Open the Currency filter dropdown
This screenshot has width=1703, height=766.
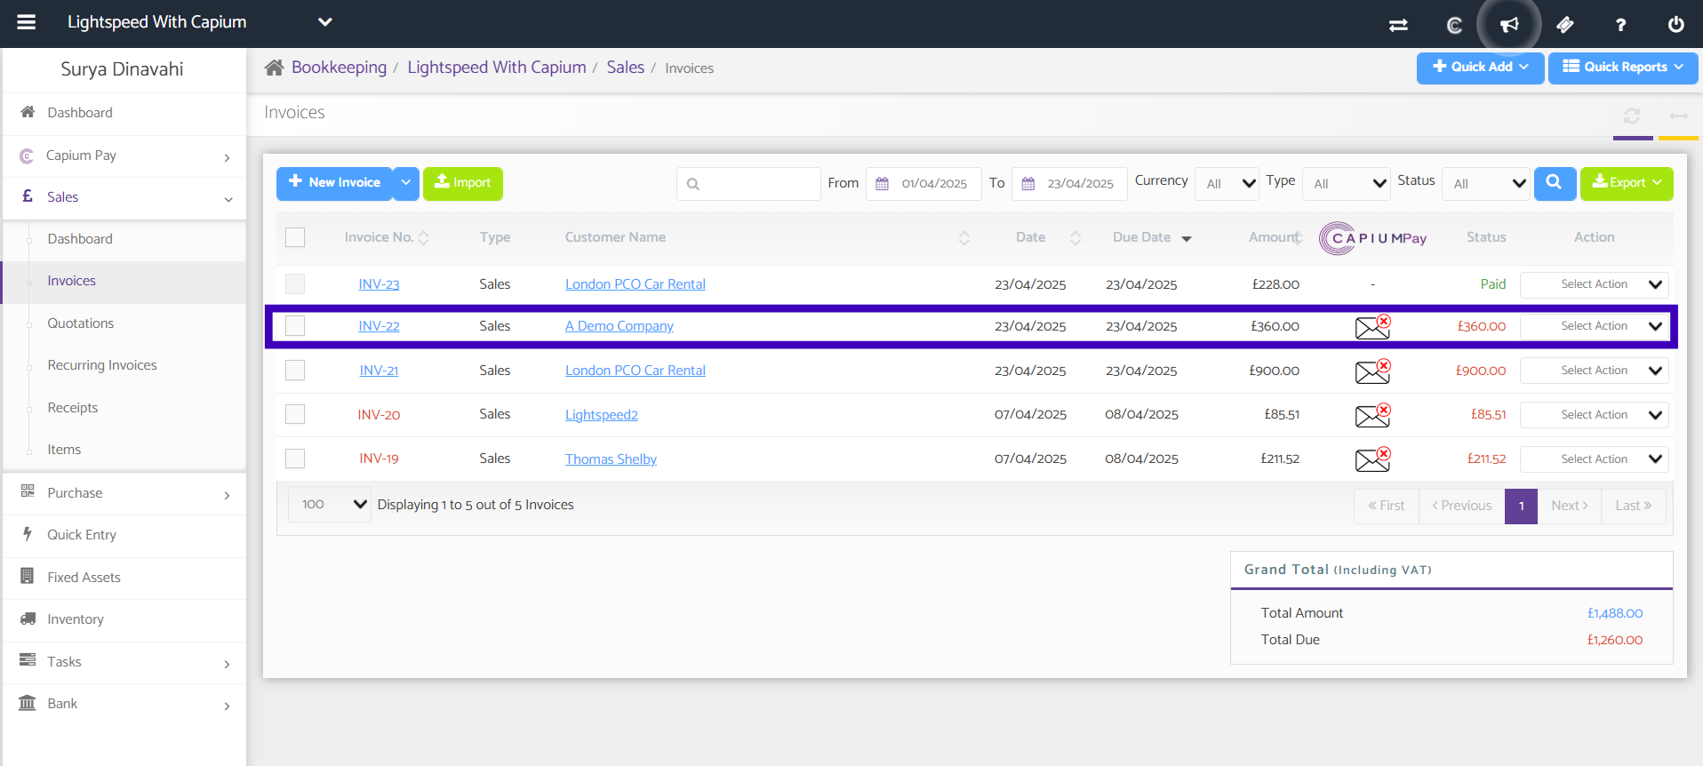(1227, 184)
